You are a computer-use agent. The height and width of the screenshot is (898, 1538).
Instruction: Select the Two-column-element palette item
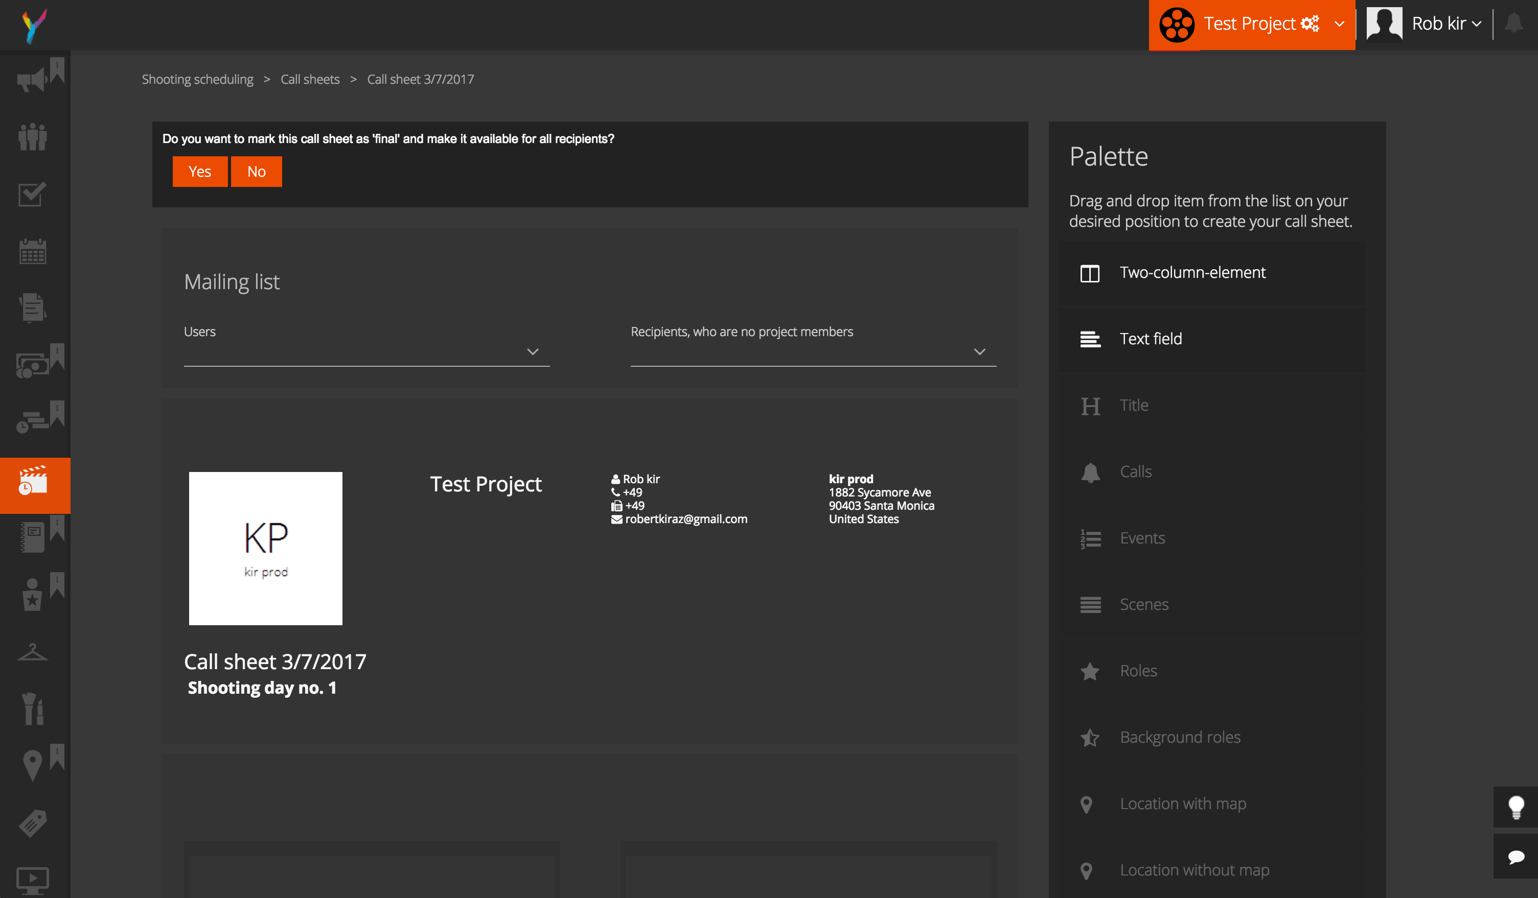coord(1212,273)
